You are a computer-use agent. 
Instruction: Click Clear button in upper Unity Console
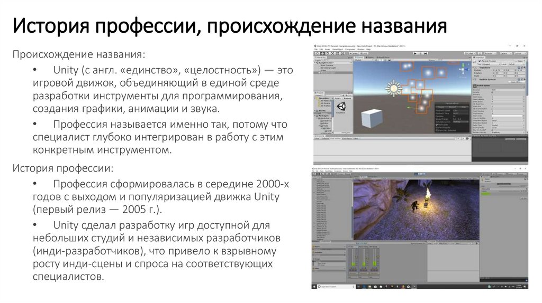click(317, 139)
